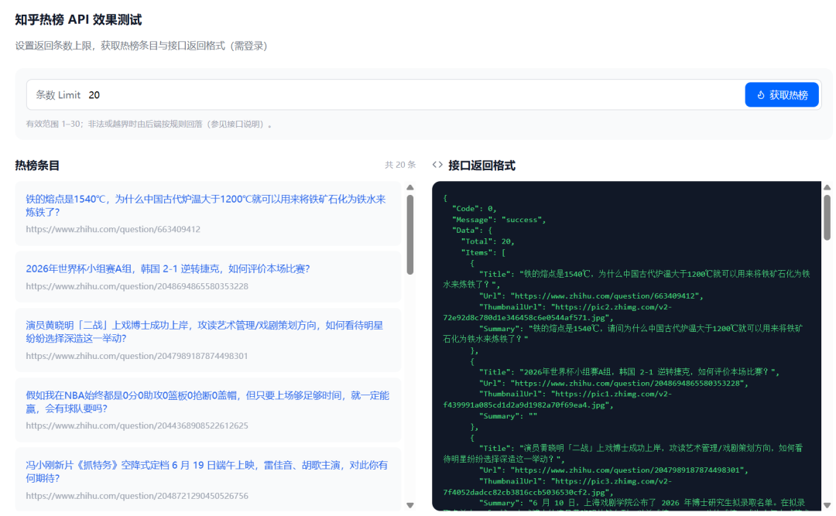This screenshot has width=836, height=516.
Task: Click the URL ending in 2048694865580353228 in the list
Action: point(137,286)
